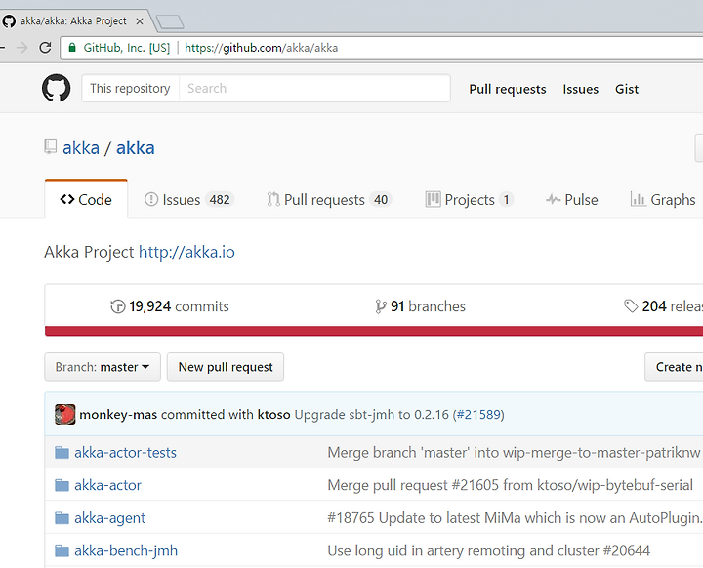Image resolution: width=703 pixels, height=568 pixels.
Task: View the 19,924 commits
Action: (170, 306)
